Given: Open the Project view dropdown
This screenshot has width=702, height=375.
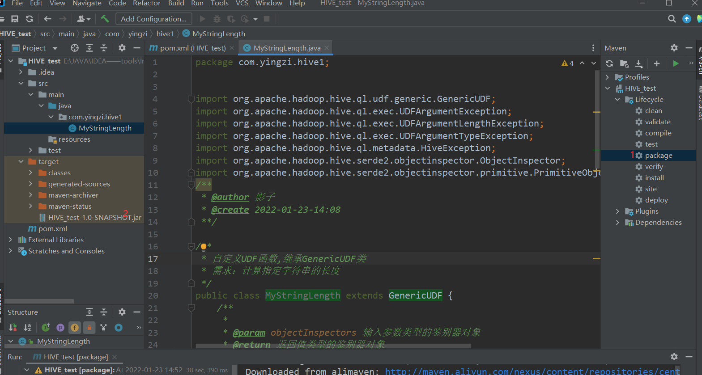Looking at the screenshot, I should click(55, 48).
